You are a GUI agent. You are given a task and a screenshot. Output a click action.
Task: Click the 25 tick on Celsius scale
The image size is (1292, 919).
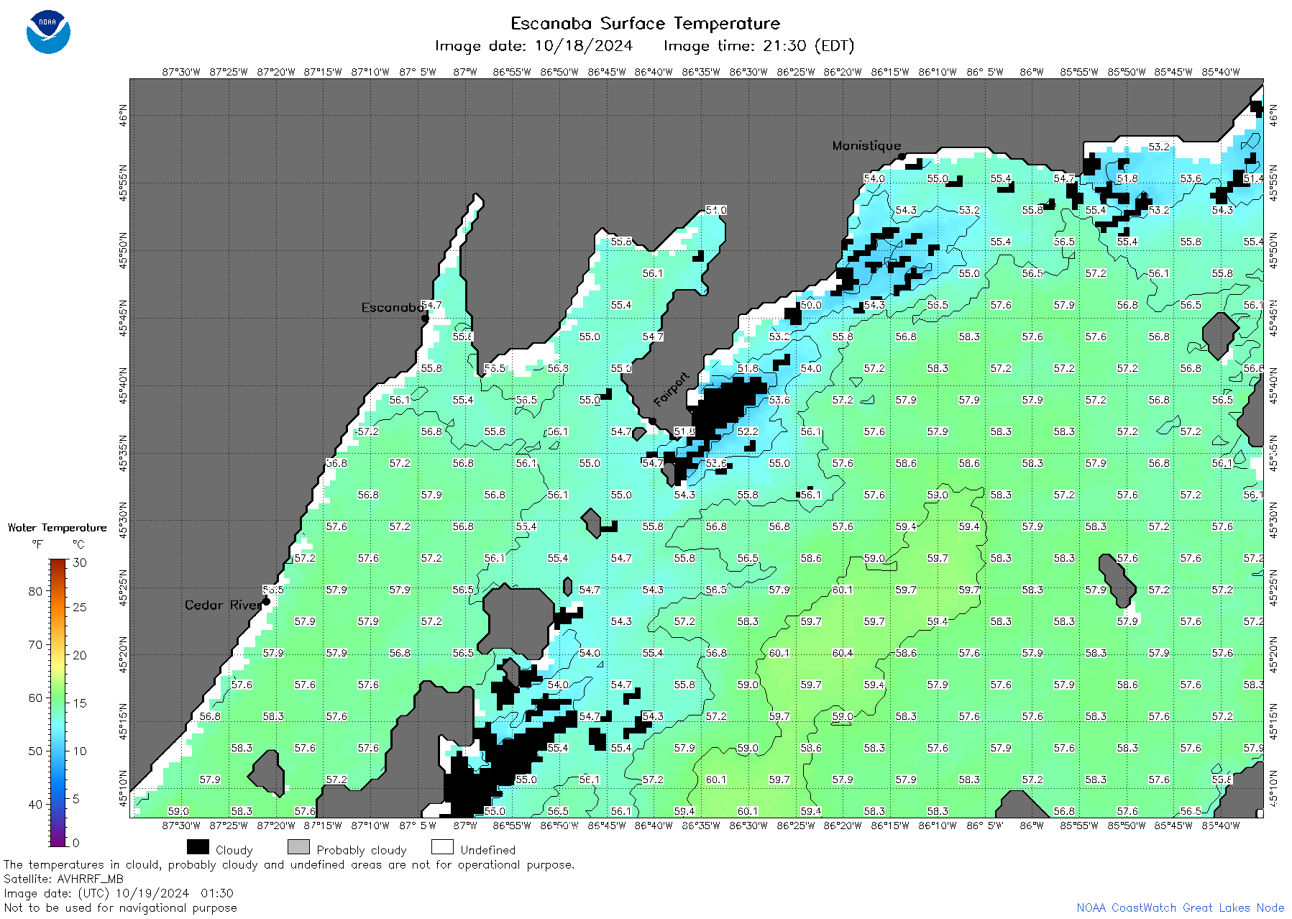tap(80, 607)
